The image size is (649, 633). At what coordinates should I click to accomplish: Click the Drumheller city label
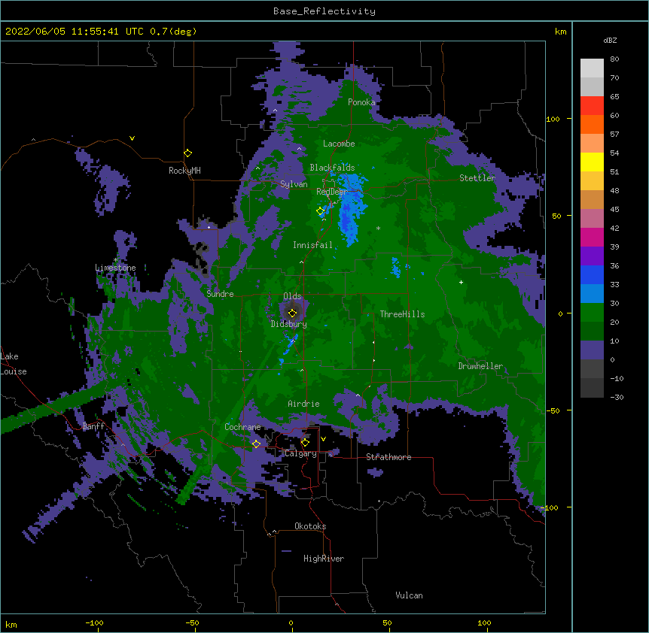[480, 366]
